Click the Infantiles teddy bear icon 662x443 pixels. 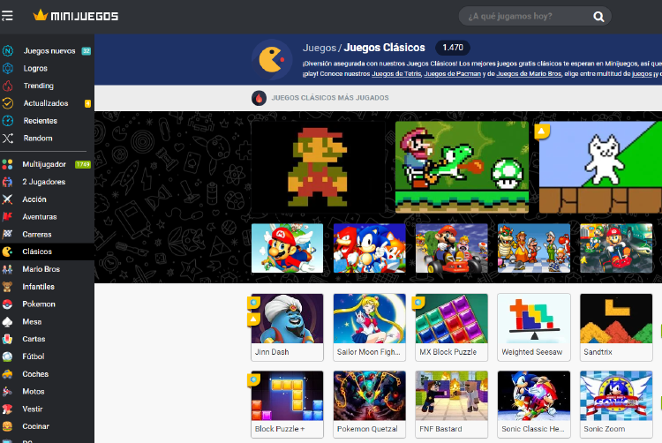coord(8,287)
